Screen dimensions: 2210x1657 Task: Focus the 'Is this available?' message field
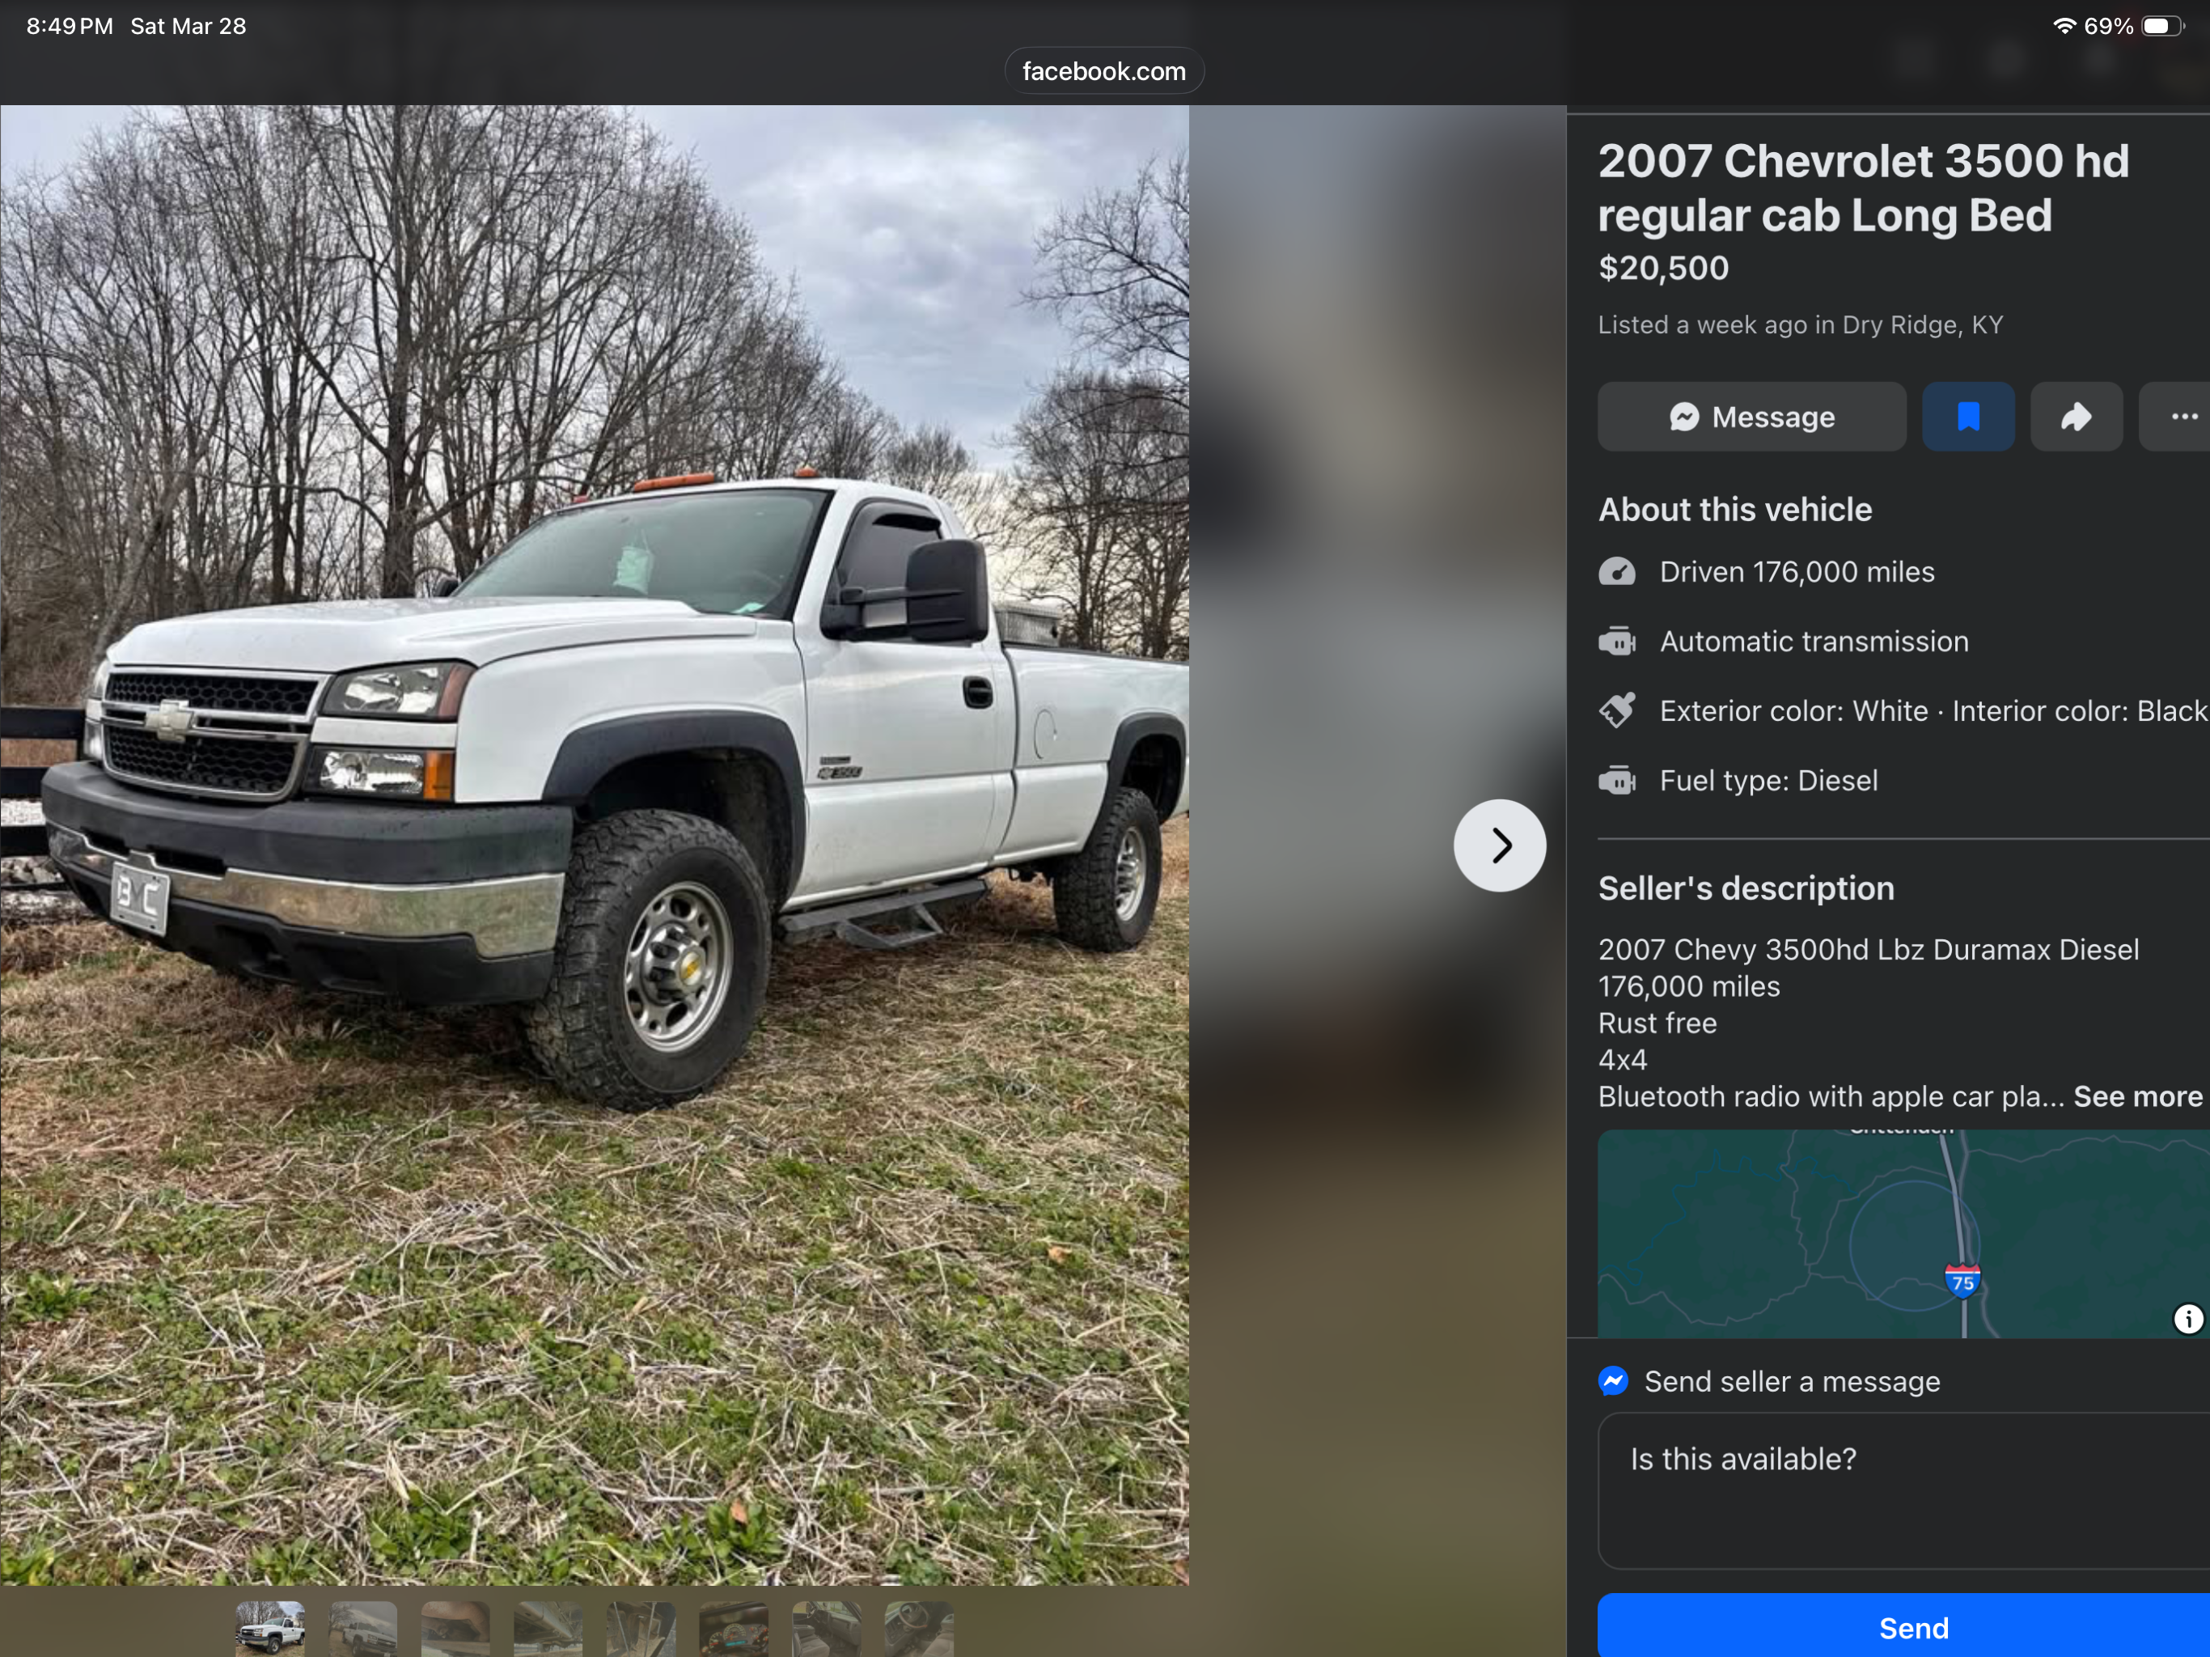pos(1903,1490)
